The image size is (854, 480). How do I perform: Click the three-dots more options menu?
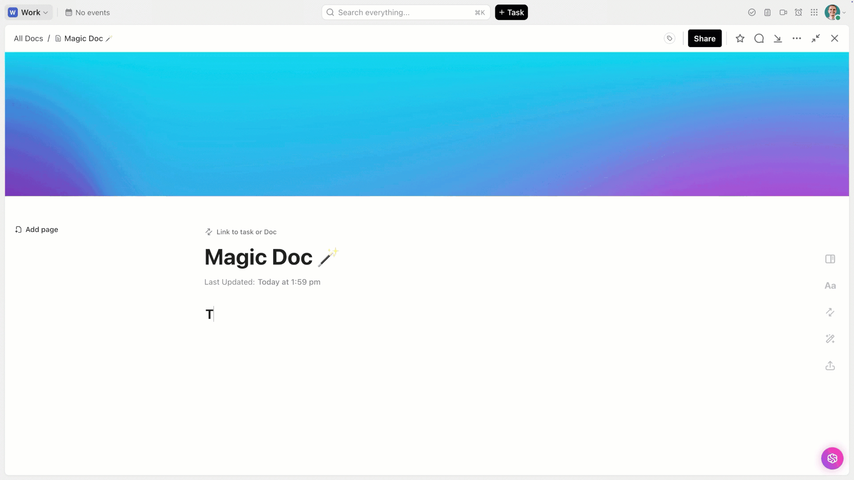tap(797, 38)
